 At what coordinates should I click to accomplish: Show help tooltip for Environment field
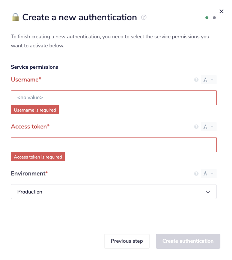point(196,174)
